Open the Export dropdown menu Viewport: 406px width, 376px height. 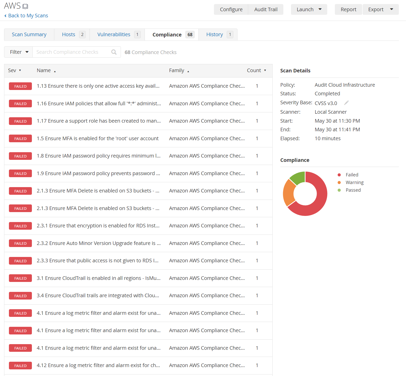tap(380, 9)
